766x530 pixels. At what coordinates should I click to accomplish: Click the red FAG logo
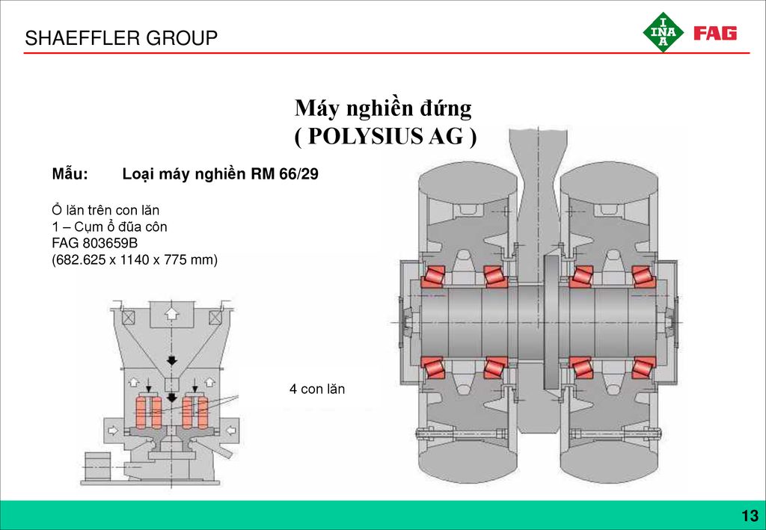pyautogui.click(x=715, y=33)
